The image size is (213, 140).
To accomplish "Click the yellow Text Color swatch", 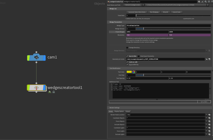I will point(129,72).
